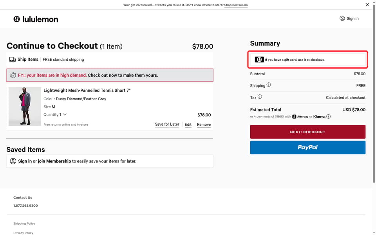This screenshot has width=376, height=235.
Task: Click the join Membership link
Action: click(x=54, y=161)
